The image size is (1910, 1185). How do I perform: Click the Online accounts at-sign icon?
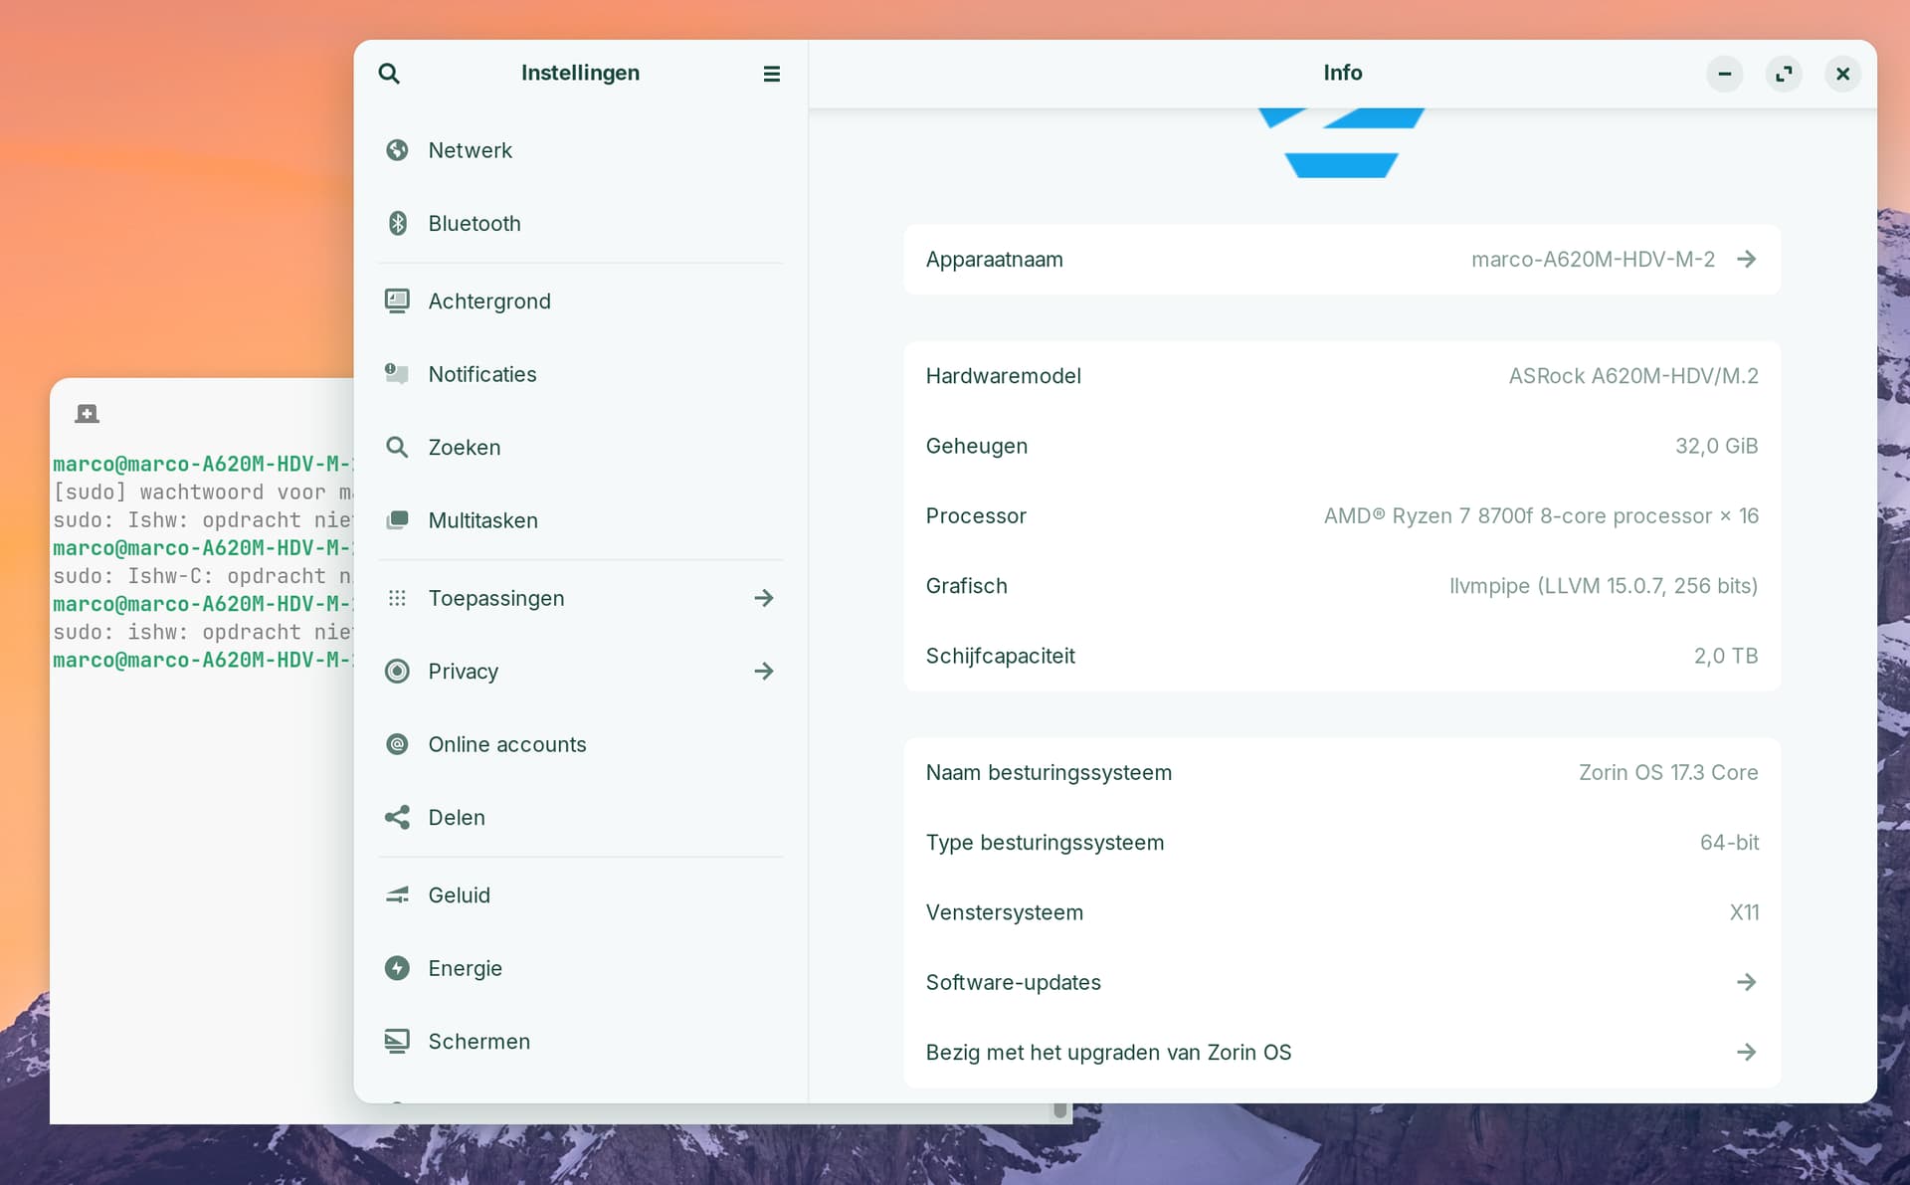coord(397,744)
